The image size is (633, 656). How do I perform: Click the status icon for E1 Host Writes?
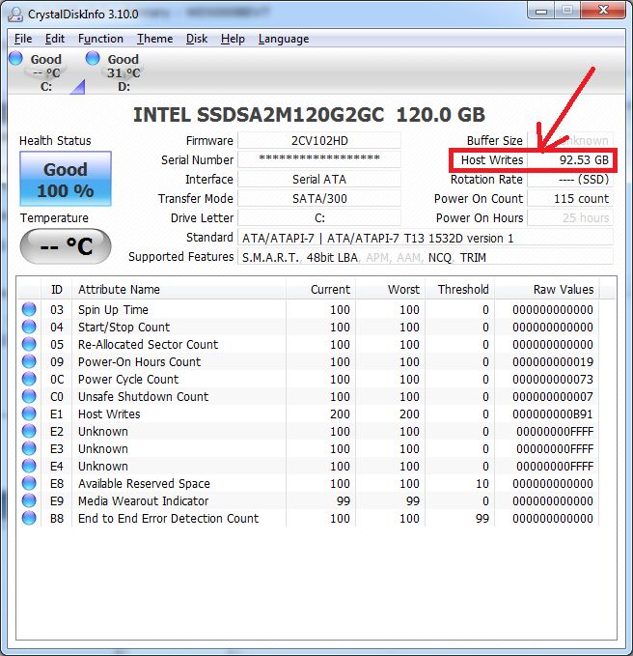29,414
